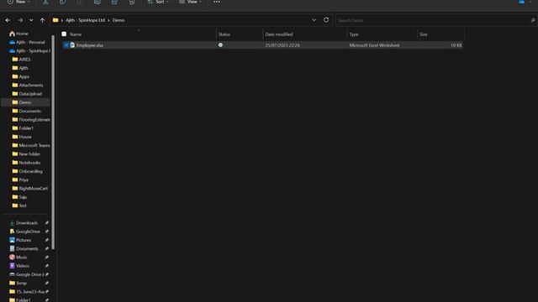Screen dimensions: 538x302
Task: Open the New folder item in tree
Action: (x=26, y=154)
